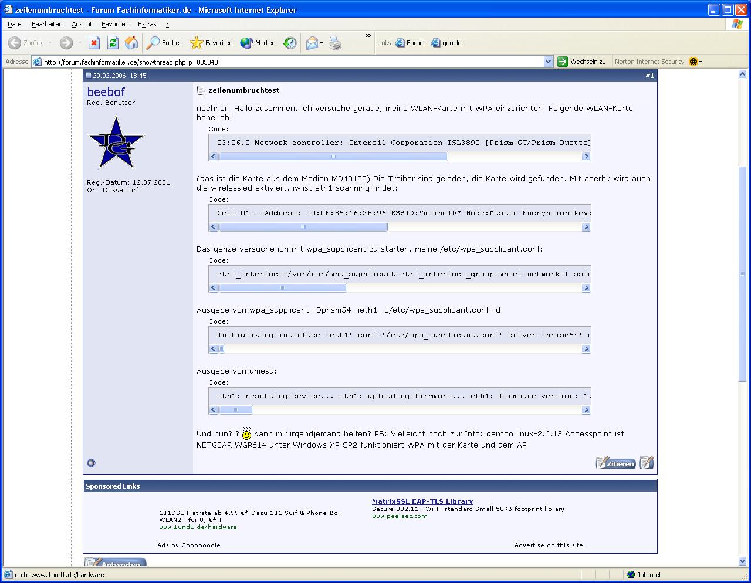This screenshot has height=583, width=751.
Task: Click the username beebof
Action: (x=106, y=92)
